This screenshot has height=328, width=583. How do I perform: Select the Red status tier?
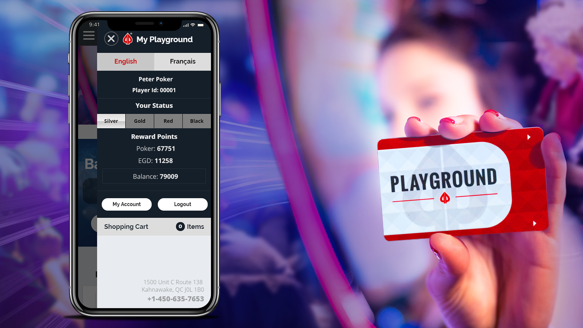click(x=168, y=121)
